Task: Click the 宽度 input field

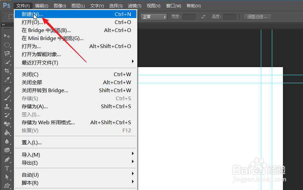Action: point(189,17)
